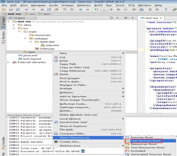Image resolution: width=177 pixels, height=156 pixels.
Task: Select Generated Sources Root in submenu
Action: [150, 154]
